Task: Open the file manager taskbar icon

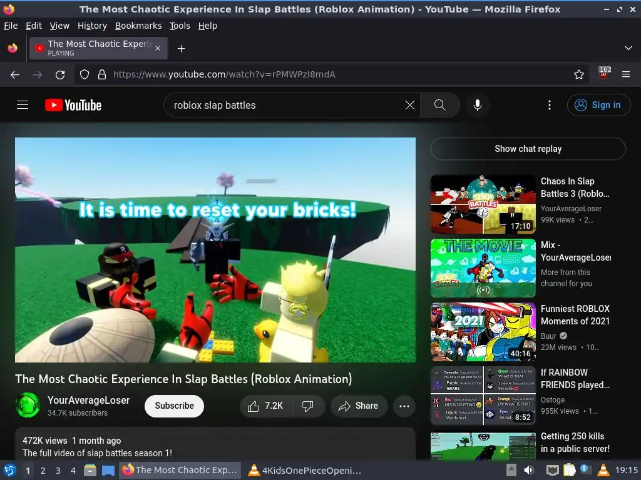Action: pos(90,470)
